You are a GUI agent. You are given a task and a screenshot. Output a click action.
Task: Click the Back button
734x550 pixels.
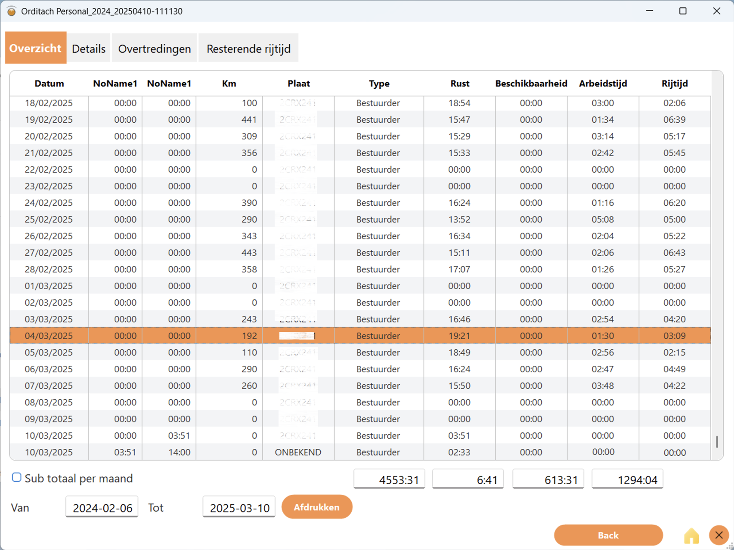(608, 535)
